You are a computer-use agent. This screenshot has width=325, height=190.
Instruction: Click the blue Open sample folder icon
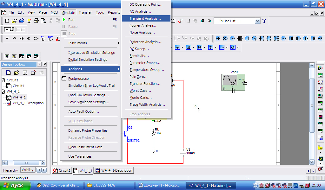point(22,21)
